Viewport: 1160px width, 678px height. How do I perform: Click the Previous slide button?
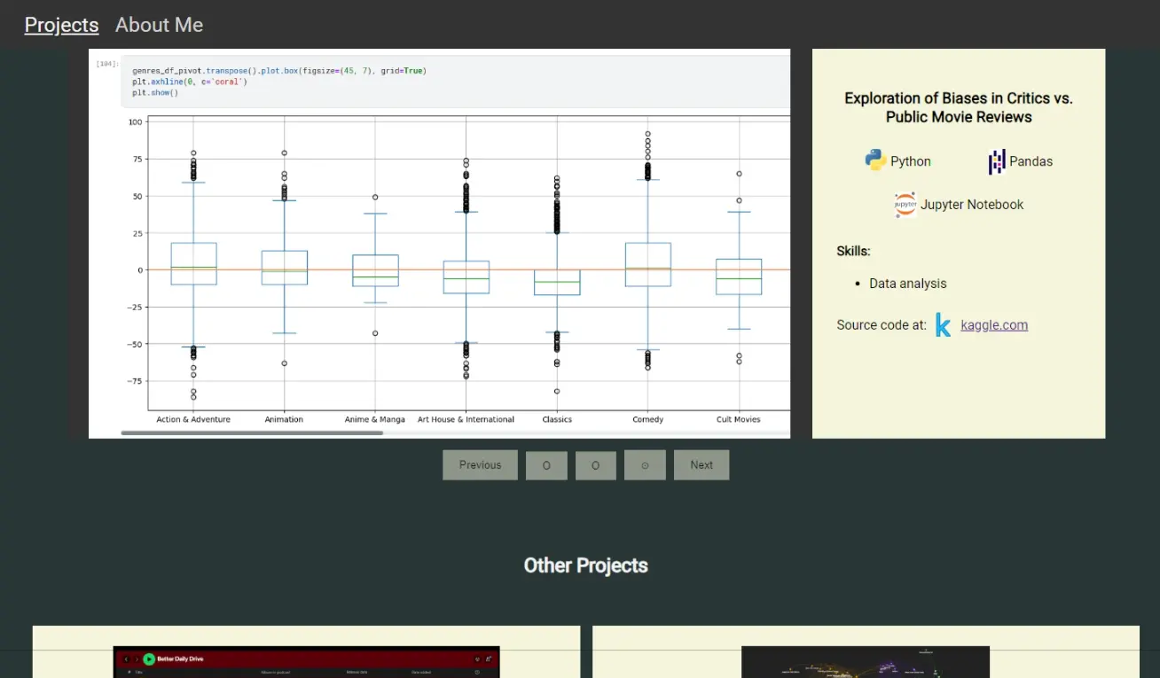pyautogui.click(x=480, y=465)
